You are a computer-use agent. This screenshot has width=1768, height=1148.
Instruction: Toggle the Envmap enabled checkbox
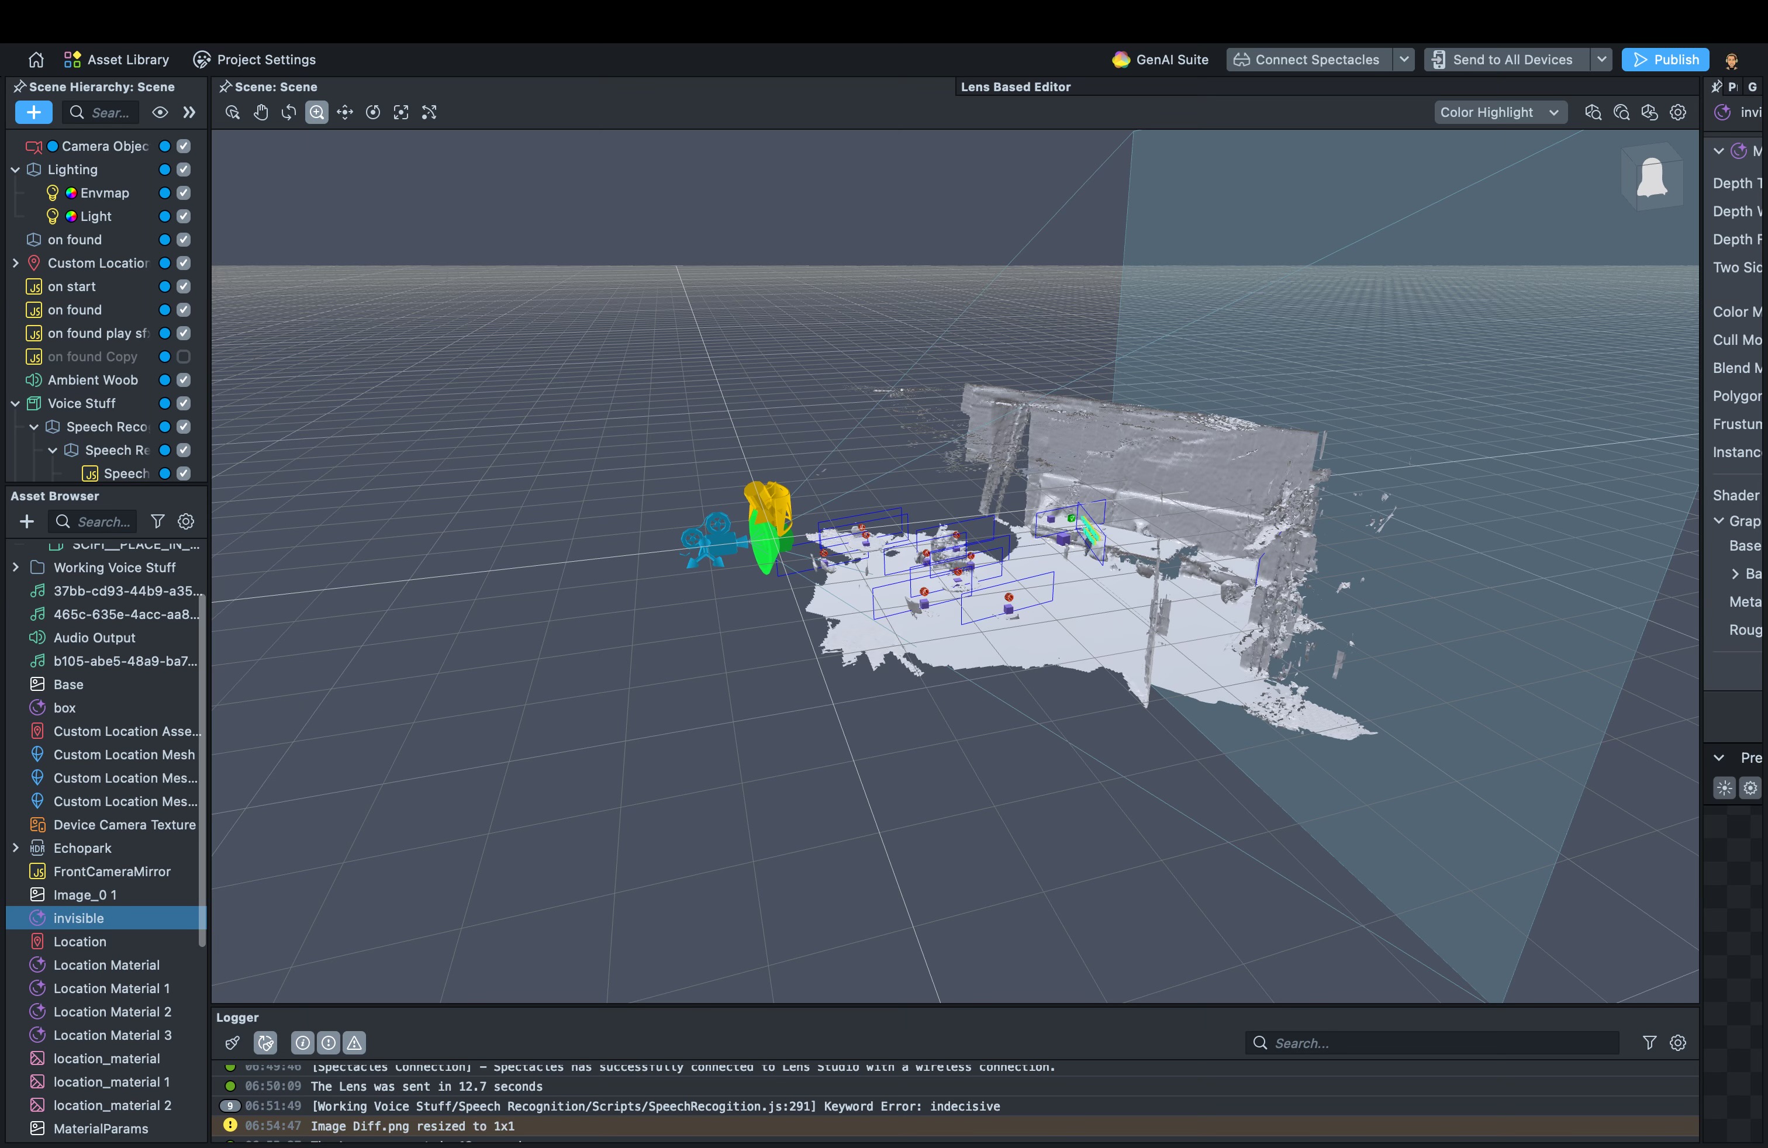pyautogui.click(x=184, y=193)
